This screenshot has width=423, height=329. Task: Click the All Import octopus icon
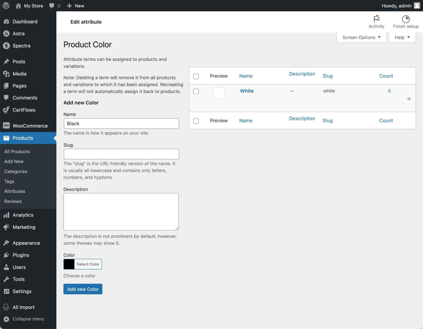(x=6, y=307)
